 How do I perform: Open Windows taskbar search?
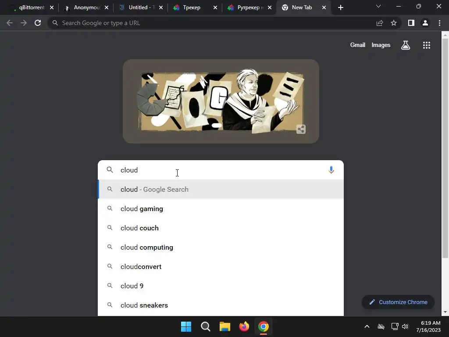tap(205, 326)
